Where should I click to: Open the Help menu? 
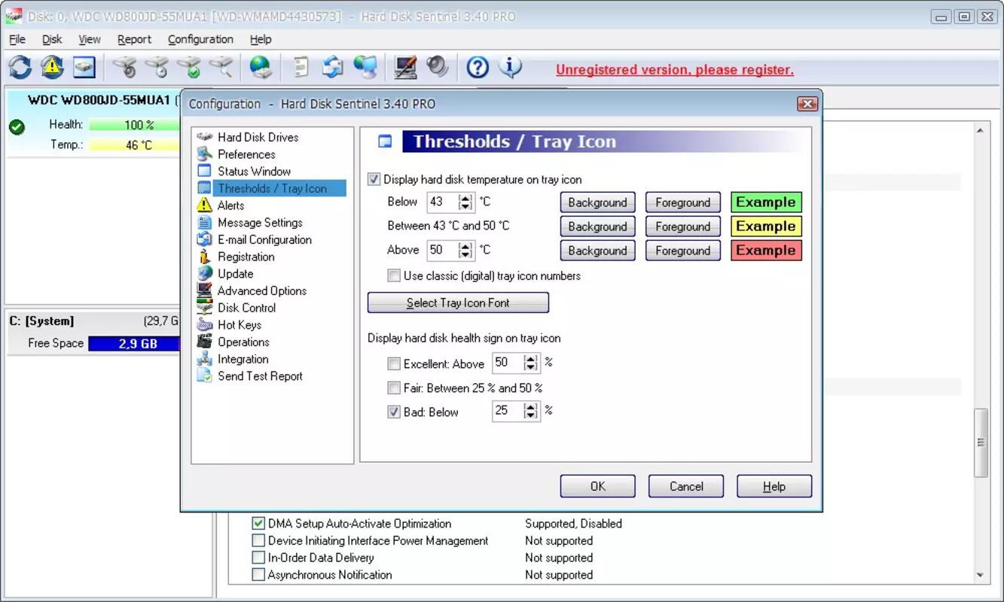point(261,39)
